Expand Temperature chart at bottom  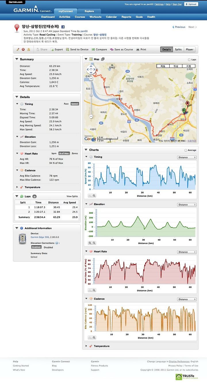[87, 346]
